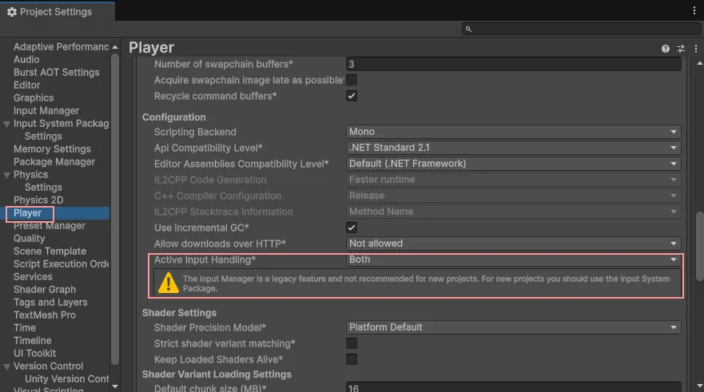Open the Player help documentation icon
This screenshot has width=704, height=392.
point(666,49)
